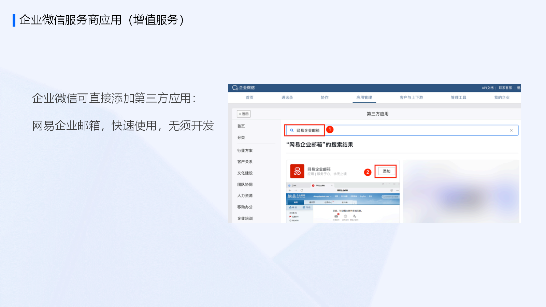Click the text 网易企业邮箱，快速使用，无须开发
The width and height of the screenshot is (546, 307).
pyautogui.click(x=123, y=126)
